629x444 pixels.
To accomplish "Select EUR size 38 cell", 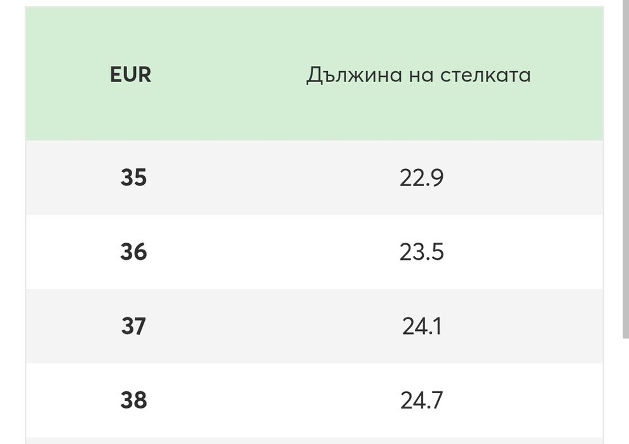I will (x=133, y=401).
